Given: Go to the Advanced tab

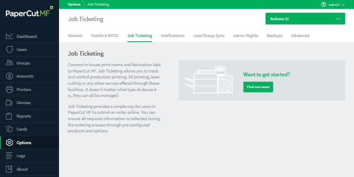Looking at the screenshot, I should [300, 35].
